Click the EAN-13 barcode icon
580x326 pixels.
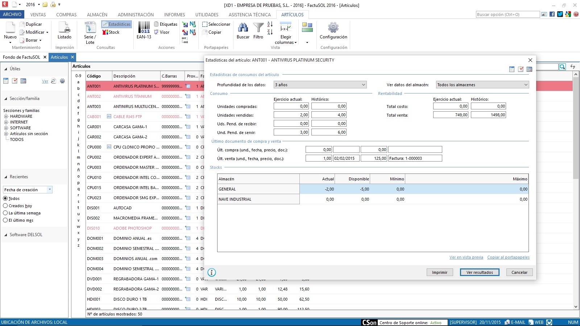(x=144, y=28)
